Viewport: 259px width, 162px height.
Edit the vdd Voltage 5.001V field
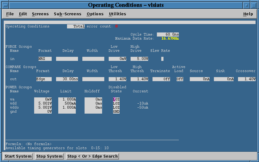point(43,103)
